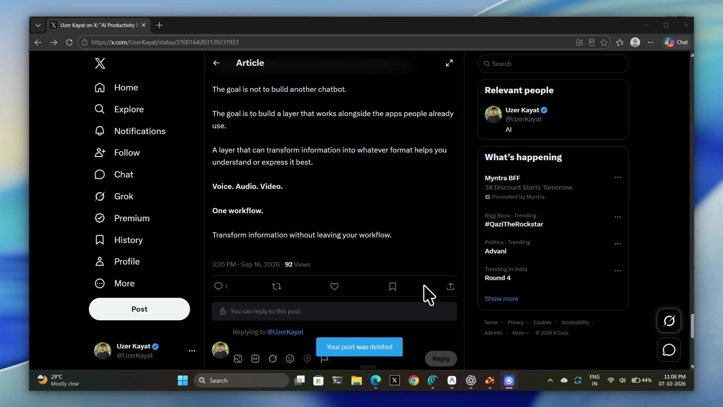Open Copilot Chat in the browser toolbar

(676, 42)
